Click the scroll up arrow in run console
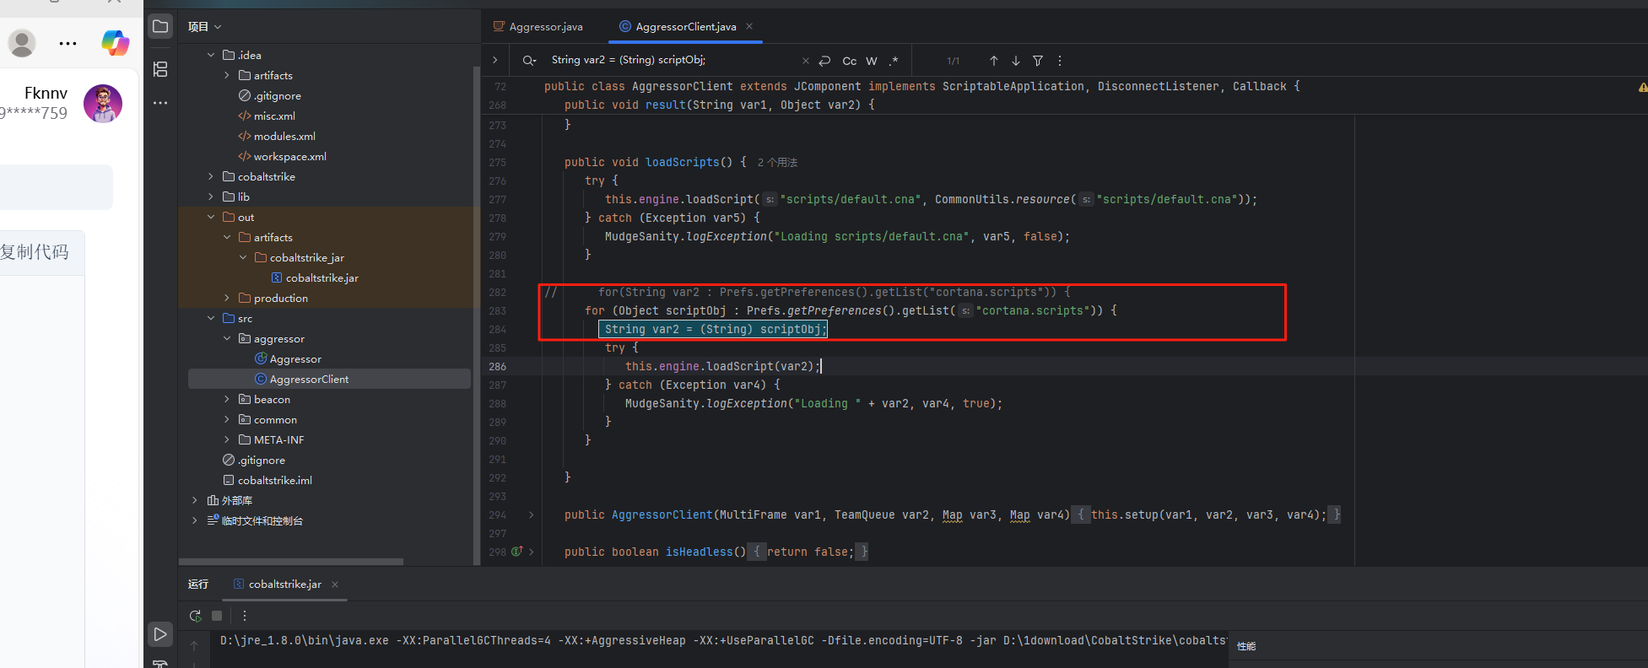Viewport: 1648px width, 668px height. 194,646
